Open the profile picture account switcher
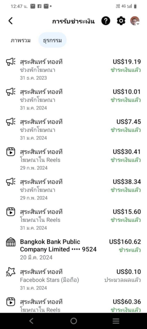Screen dimensions: 147x329 tap(135, 21)
